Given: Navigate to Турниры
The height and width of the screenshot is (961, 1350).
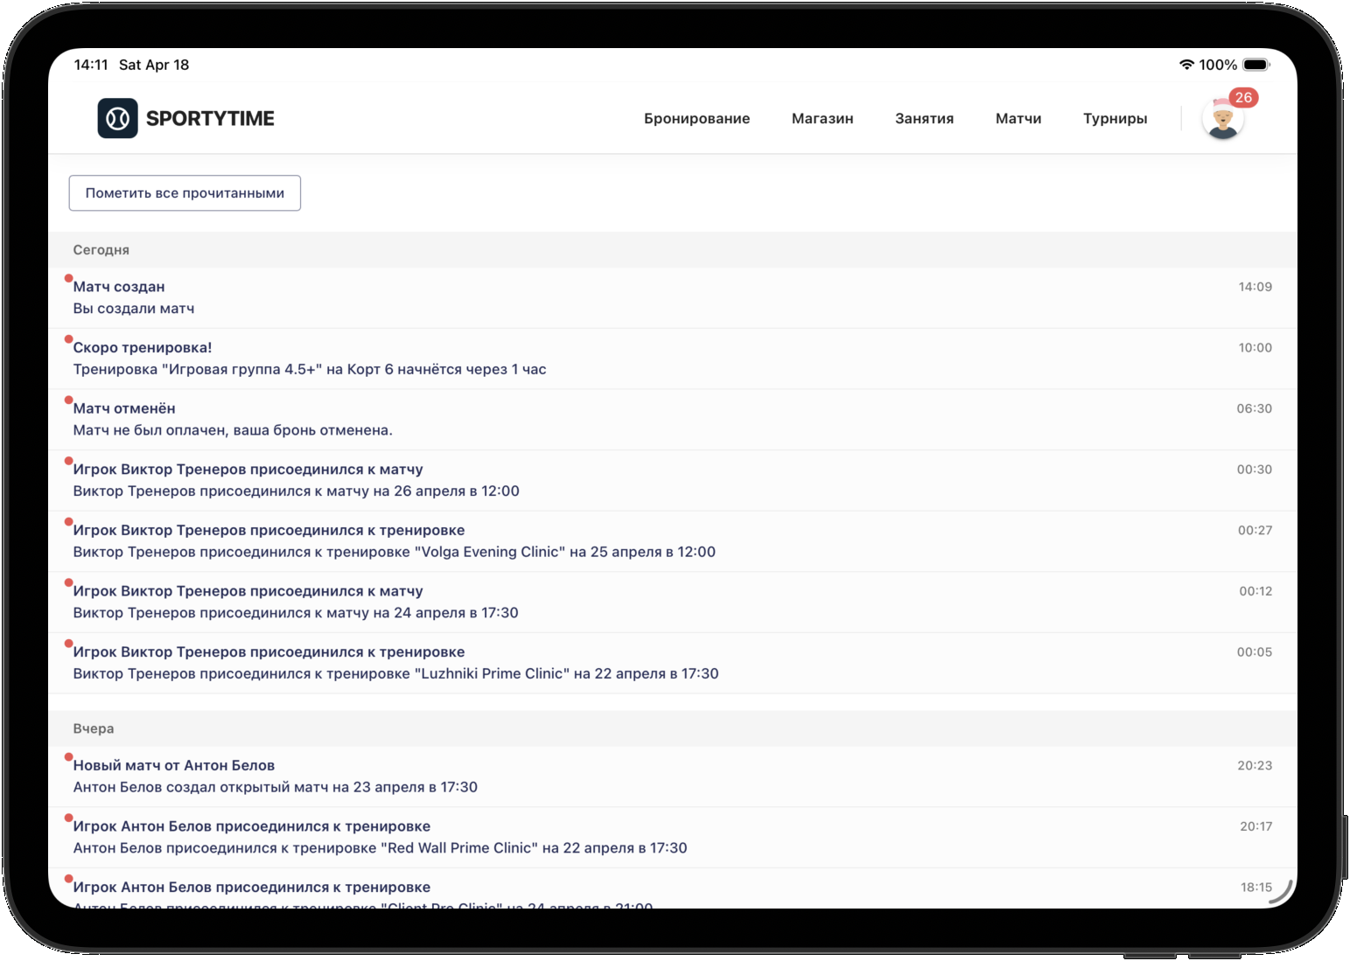Looking at the screenshot, I should click(x=1115, y=119).
